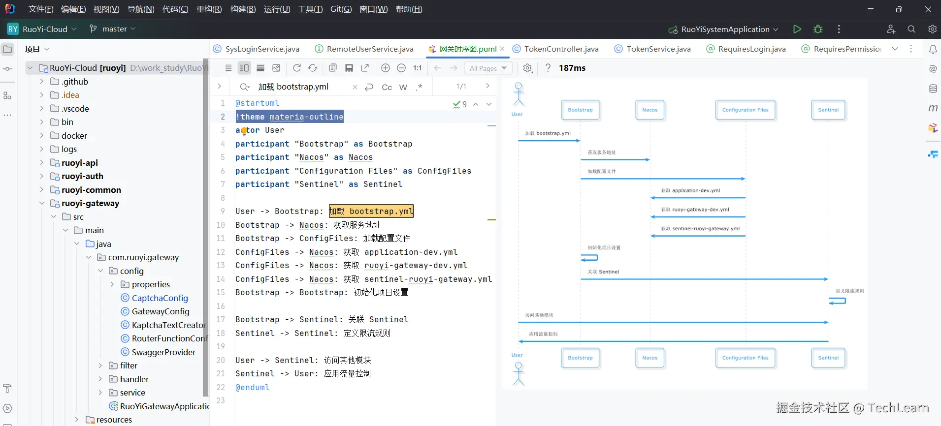Reload the PlantUML diagram
Screen dimensions: 941x426
point(297,68)
